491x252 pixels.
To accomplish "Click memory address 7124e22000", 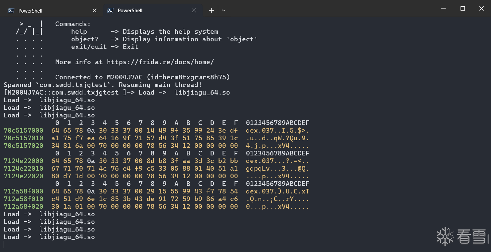I will (x=23, y=161).
